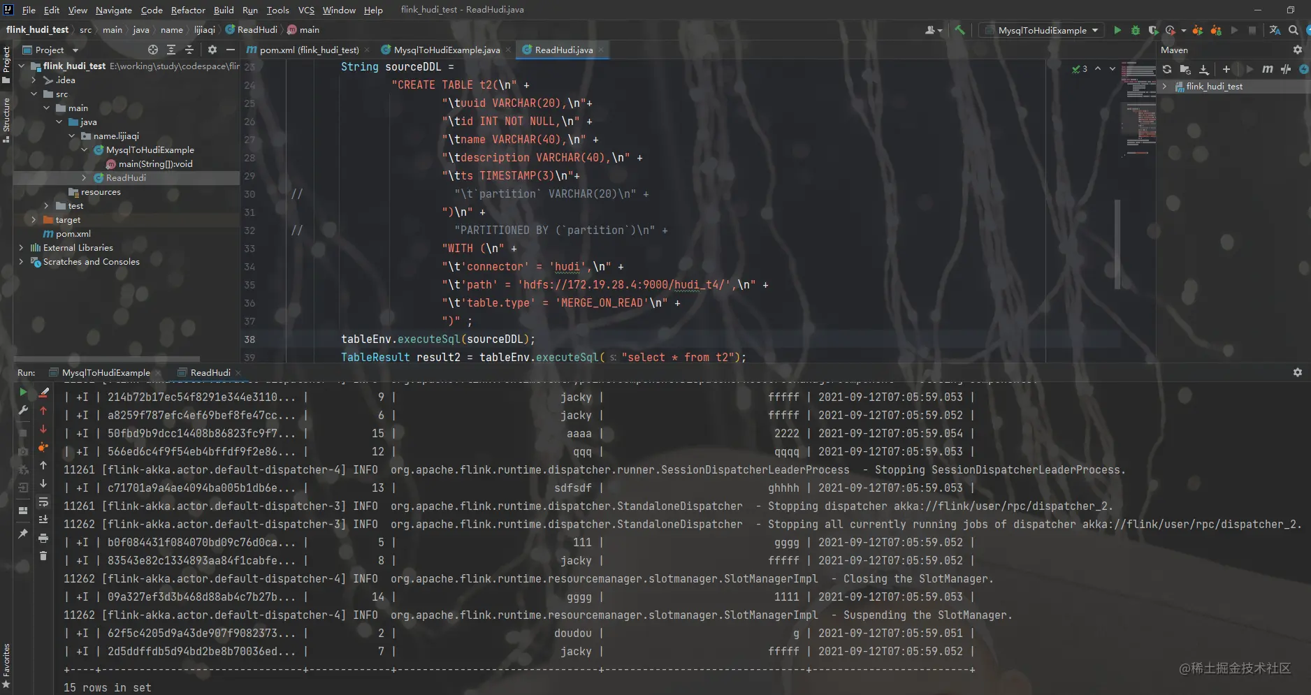Pin the Run tab
Viewport: 1311px width, 695px height.
pos(23,534)
